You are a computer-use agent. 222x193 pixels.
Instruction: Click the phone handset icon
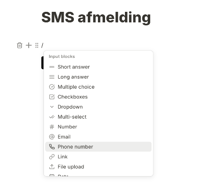tap(52, 147)
